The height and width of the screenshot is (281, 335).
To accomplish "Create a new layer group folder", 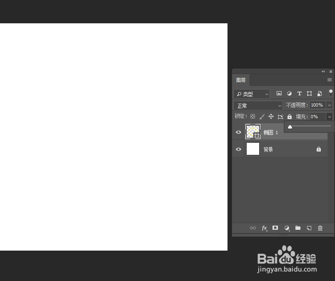I will 298,228.
